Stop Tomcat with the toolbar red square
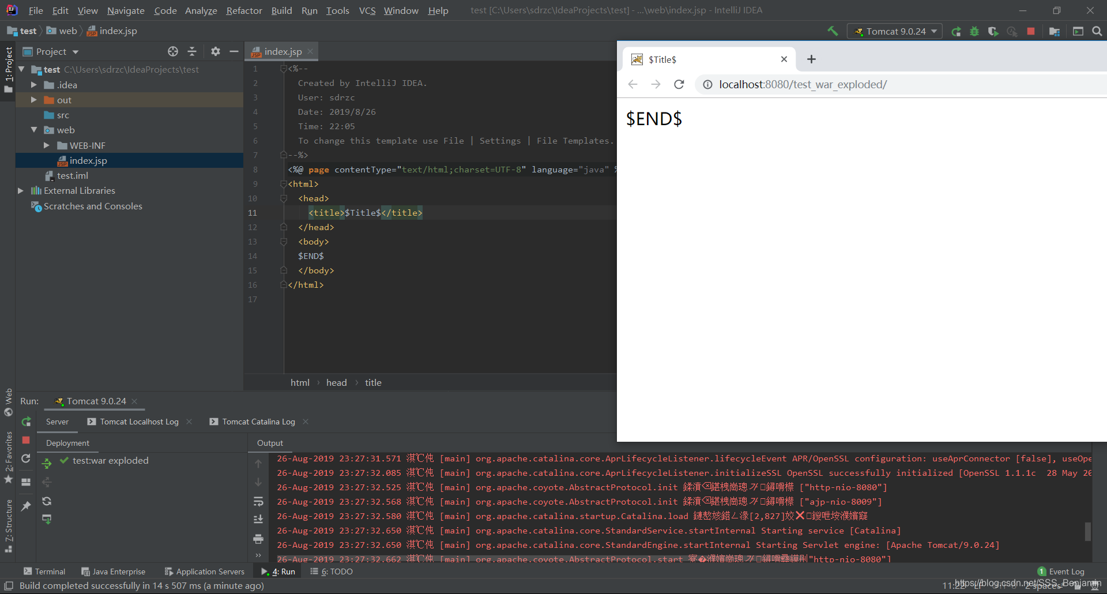 (x=1031, y=31)
